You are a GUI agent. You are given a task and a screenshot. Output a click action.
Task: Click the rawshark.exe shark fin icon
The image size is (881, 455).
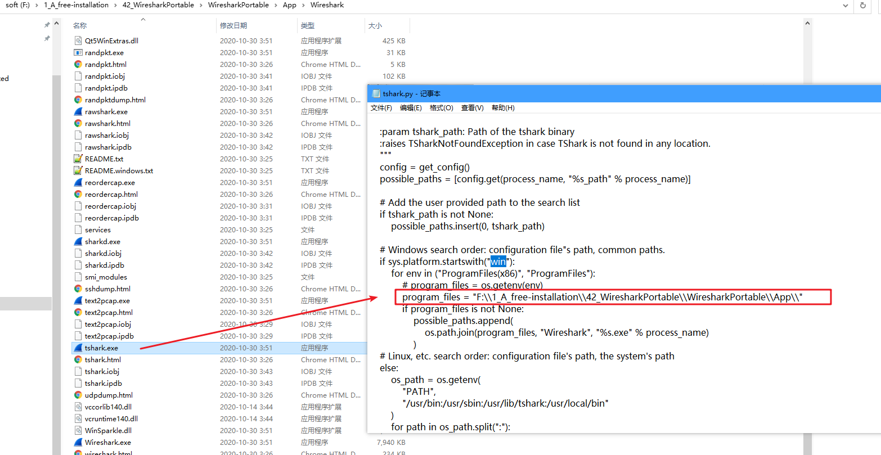coord(78,111)
